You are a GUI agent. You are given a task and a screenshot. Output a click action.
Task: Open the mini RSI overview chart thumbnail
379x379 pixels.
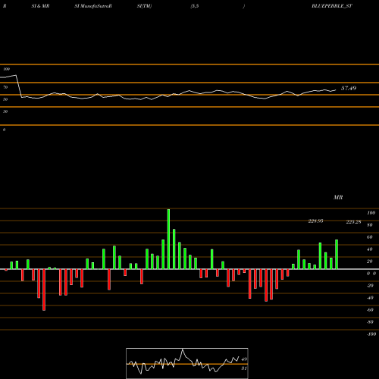187,363
